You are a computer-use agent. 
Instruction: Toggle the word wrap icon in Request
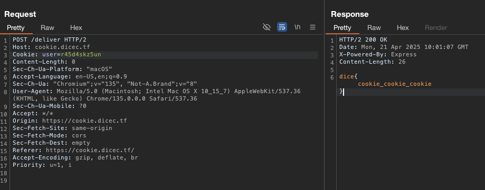click(x=282, y=27)
